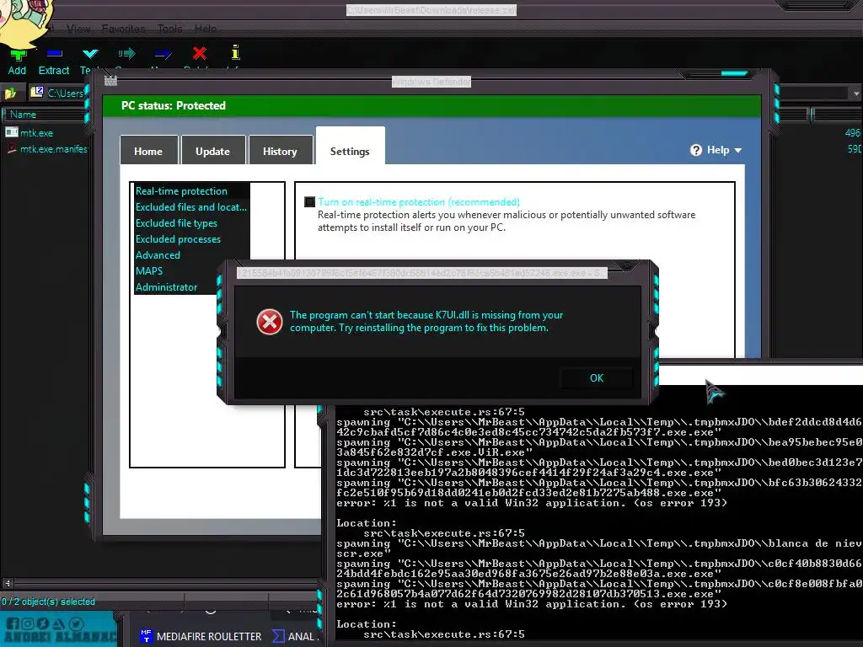The image size is (863, 647).
Task: Select Excluded files and locations category
Action: pyautogui.click(x=192, y=207)
